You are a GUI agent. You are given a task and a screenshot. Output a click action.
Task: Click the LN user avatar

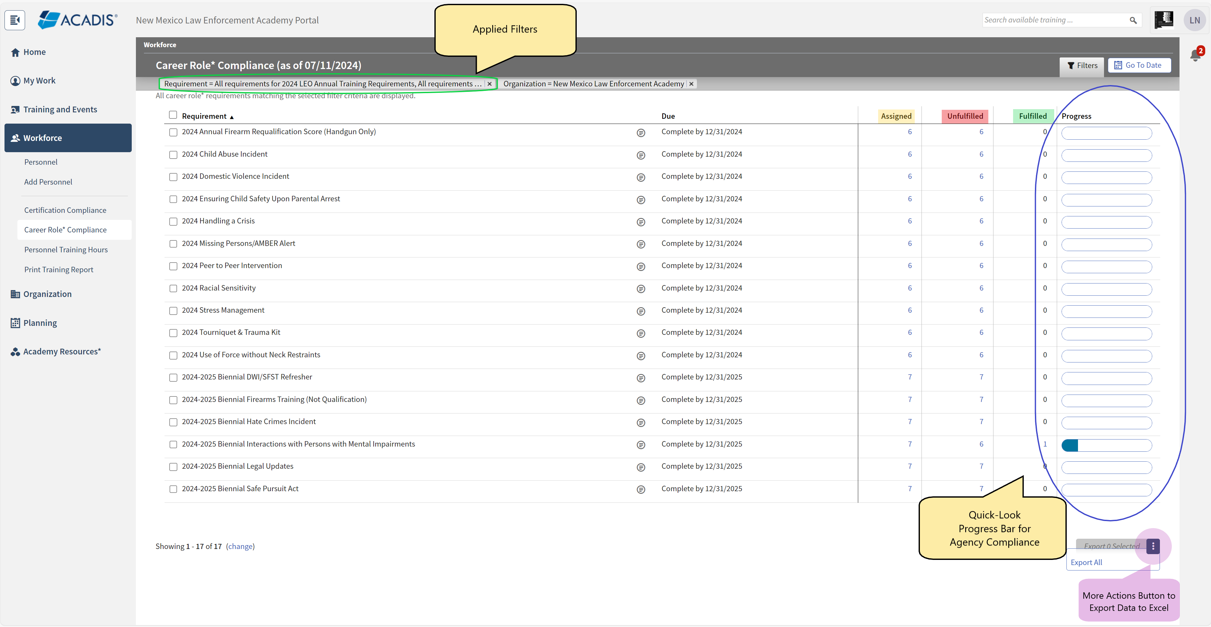(x=1195, y=20)
